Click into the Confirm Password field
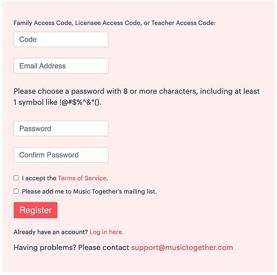This screenshot has height=275, width=277. point(61,155)
